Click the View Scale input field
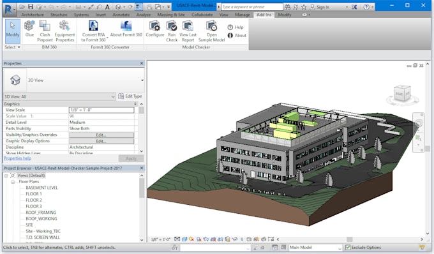 pos(101,110)
